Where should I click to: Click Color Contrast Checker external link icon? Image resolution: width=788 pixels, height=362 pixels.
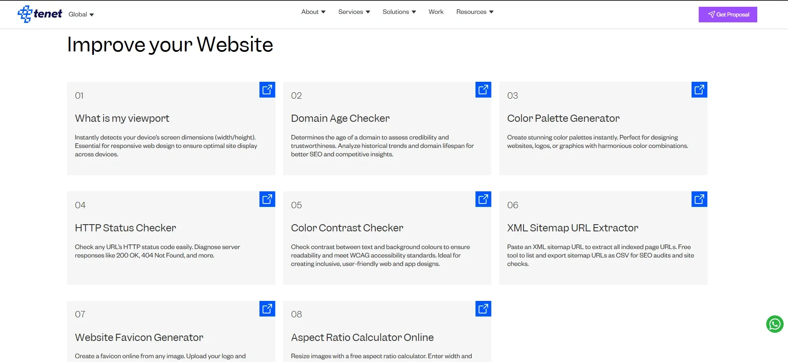[x=483, y=199]
